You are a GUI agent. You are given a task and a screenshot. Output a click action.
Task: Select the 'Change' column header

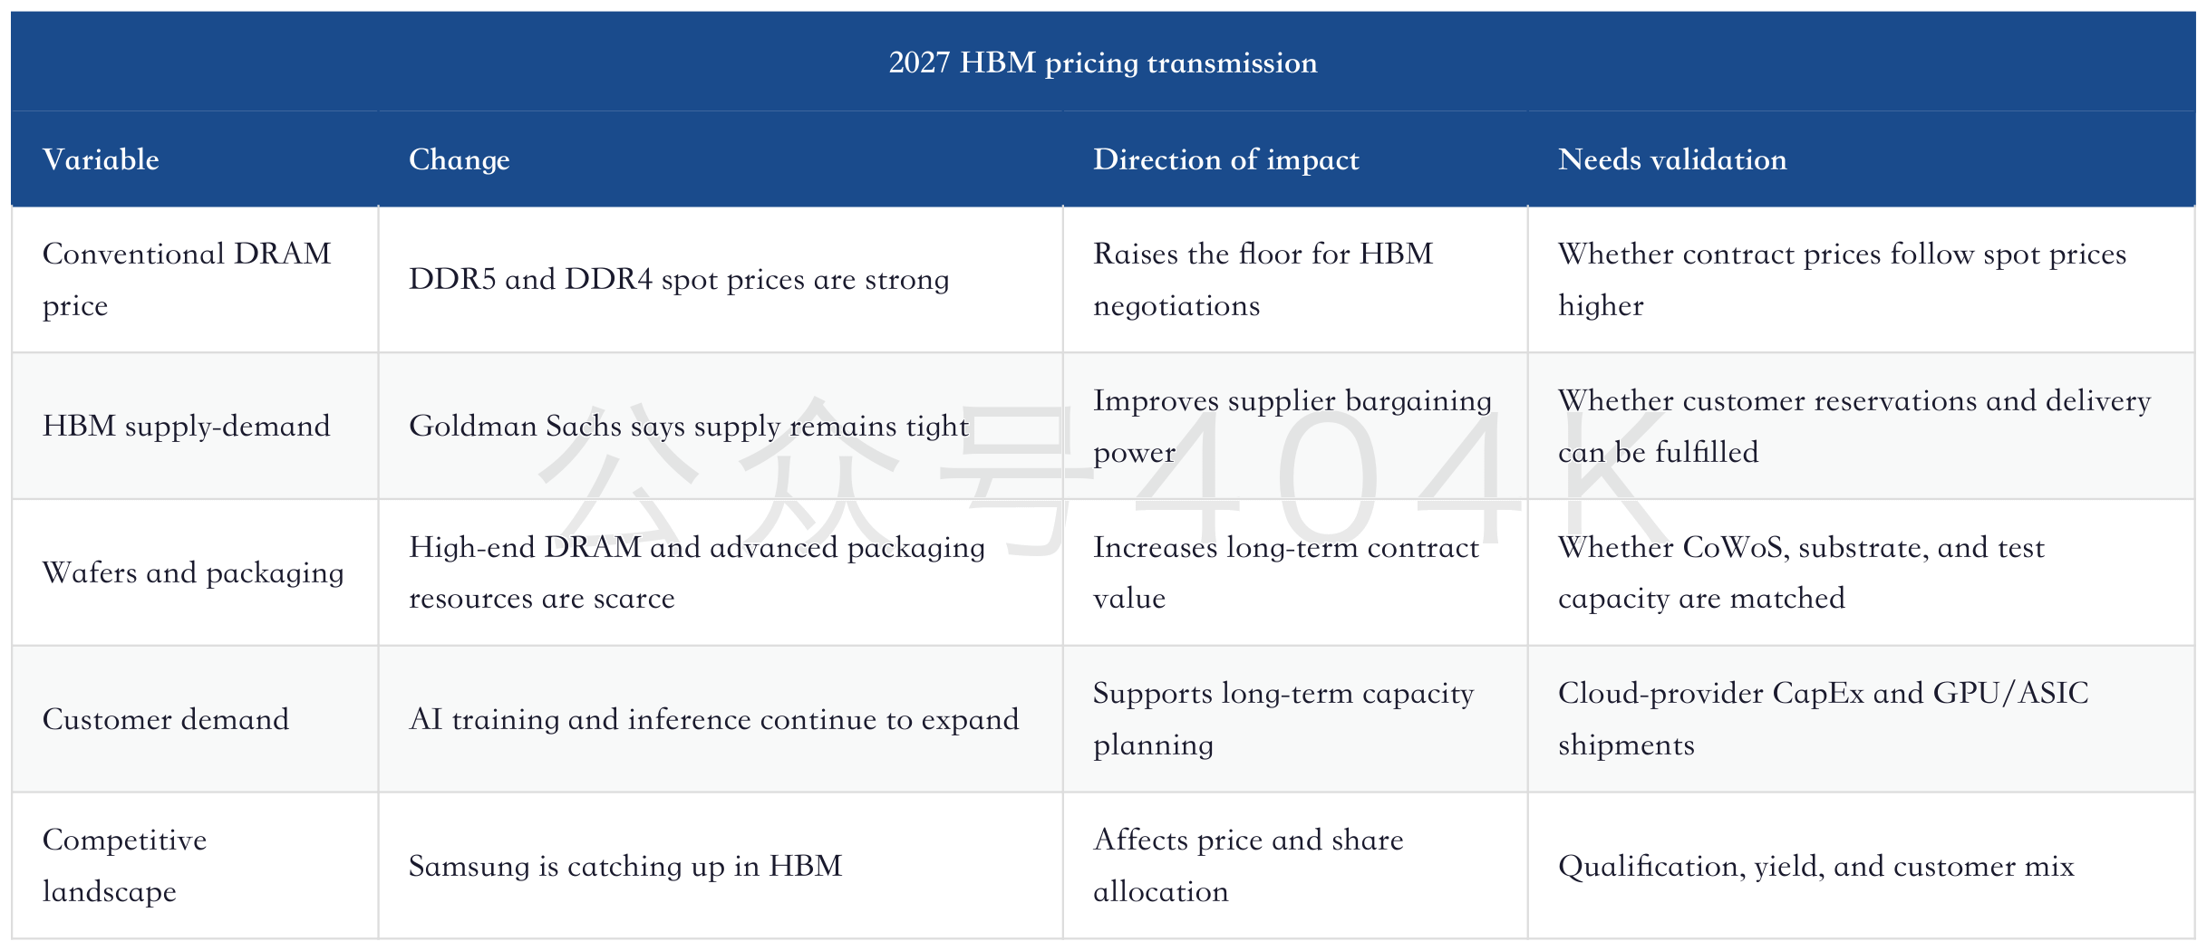tap(459, 159)
